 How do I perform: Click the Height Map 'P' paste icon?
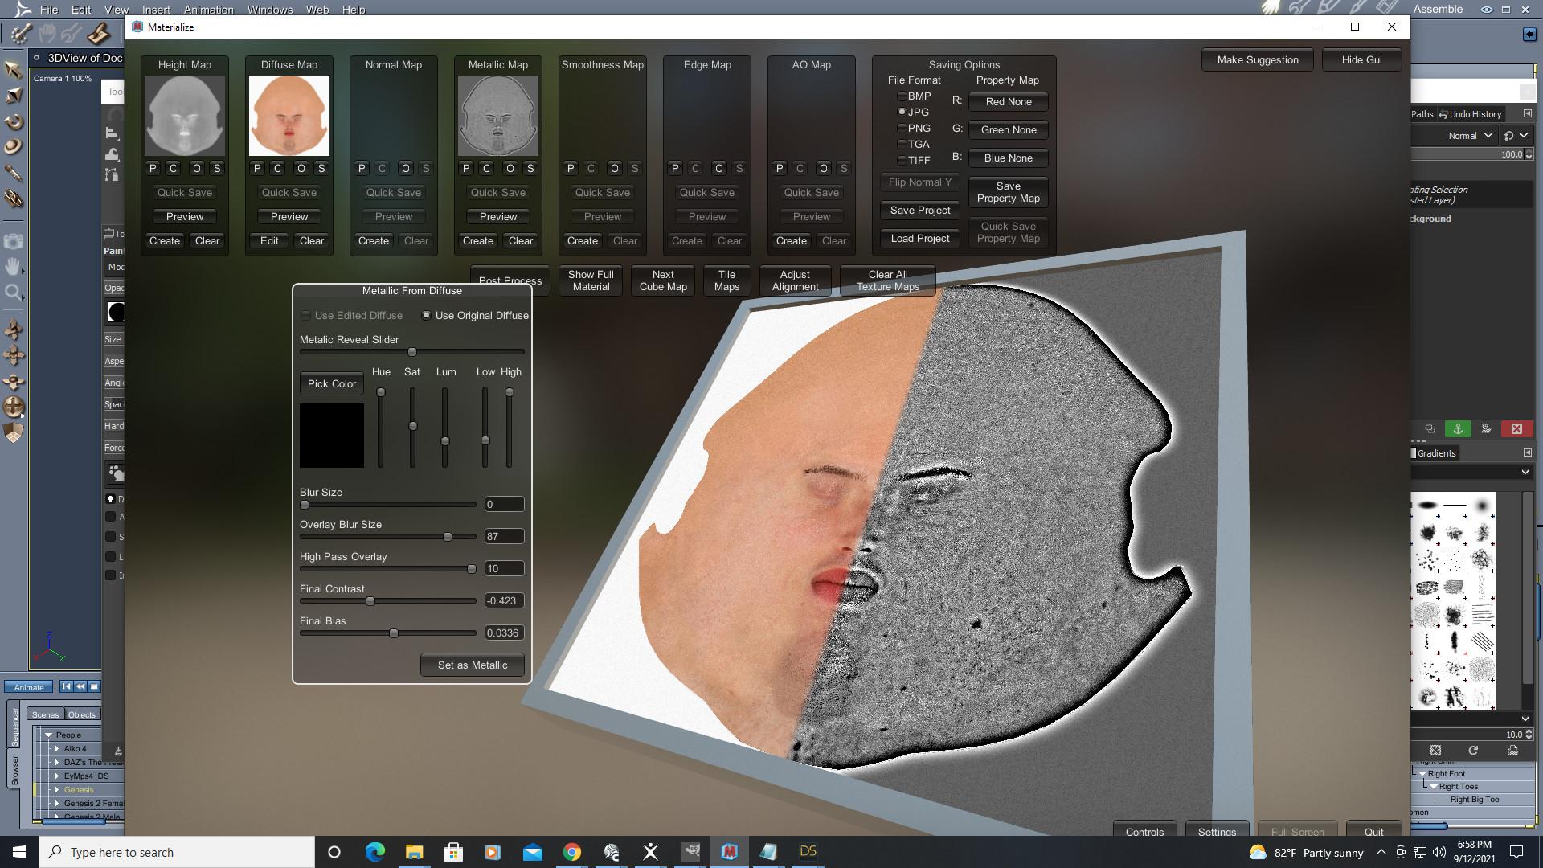point(153,169)
